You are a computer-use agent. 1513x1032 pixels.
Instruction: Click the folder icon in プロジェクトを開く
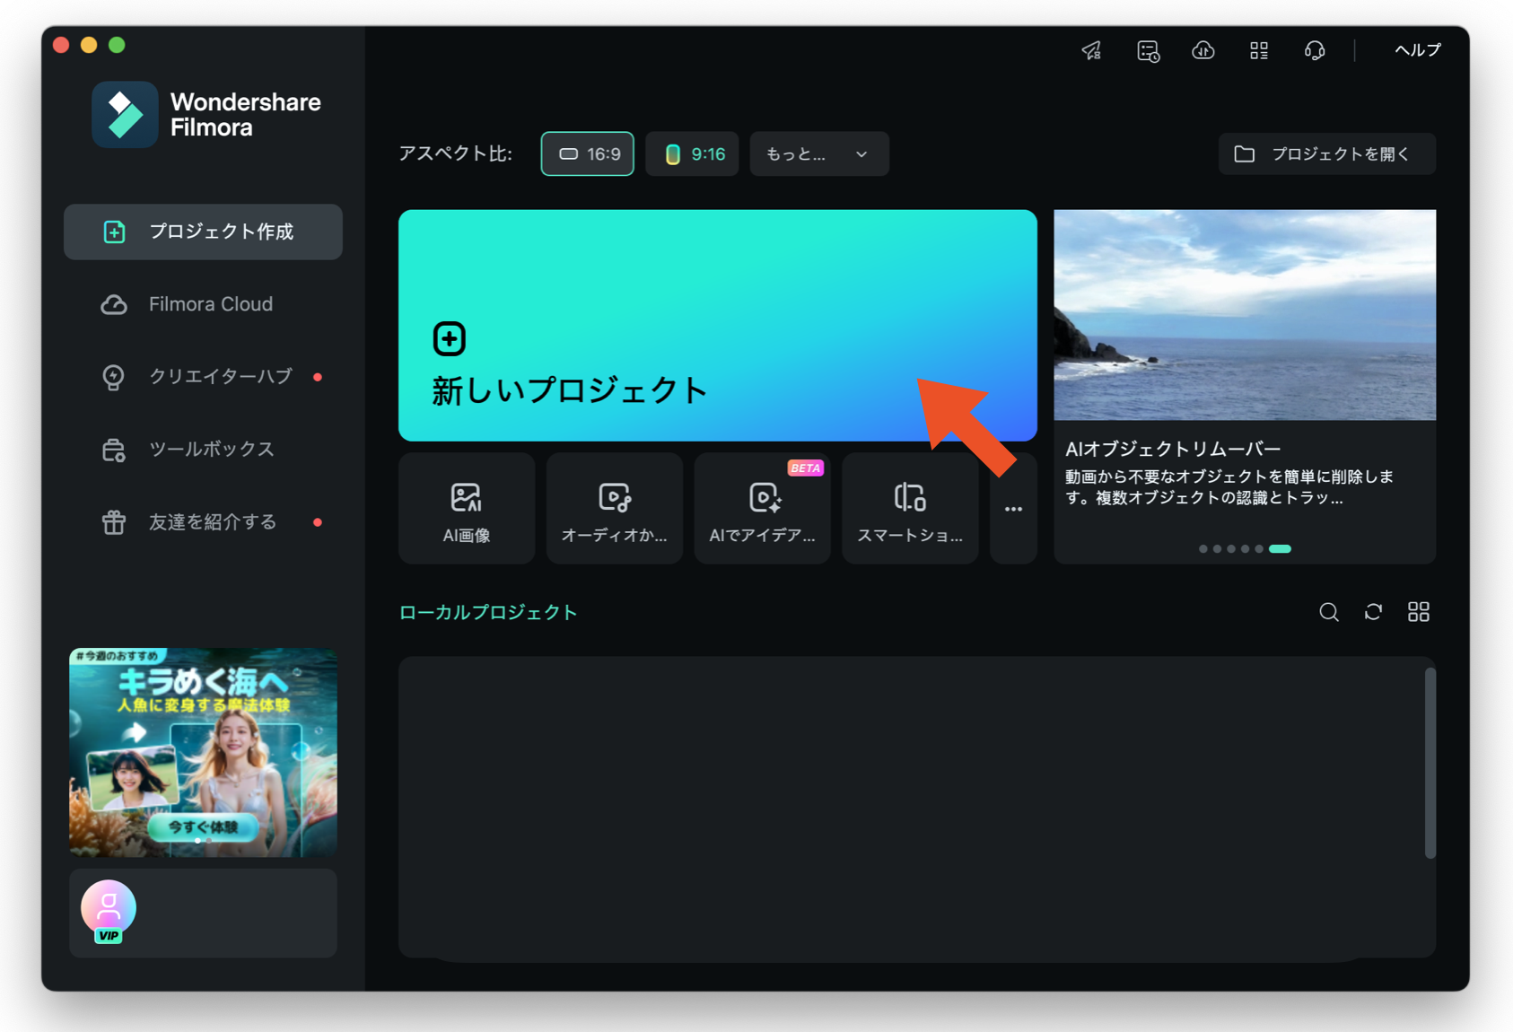[x=1244, y=154]
